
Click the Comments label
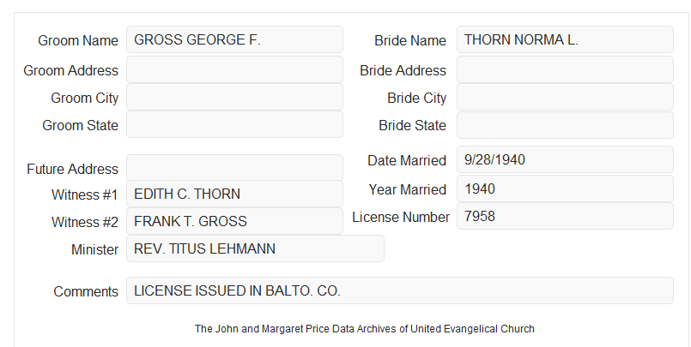point(86,291)
